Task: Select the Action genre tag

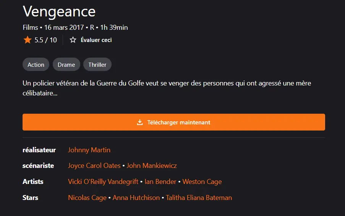Action: point(36,64)
